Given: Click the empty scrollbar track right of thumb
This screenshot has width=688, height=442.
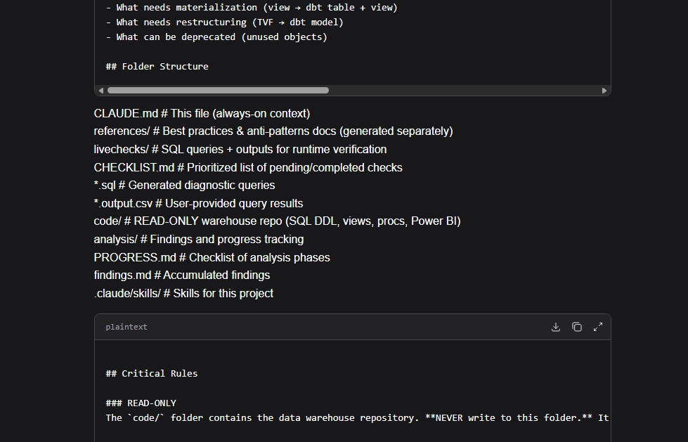Looking at the screenshot, I should (465, 91).
